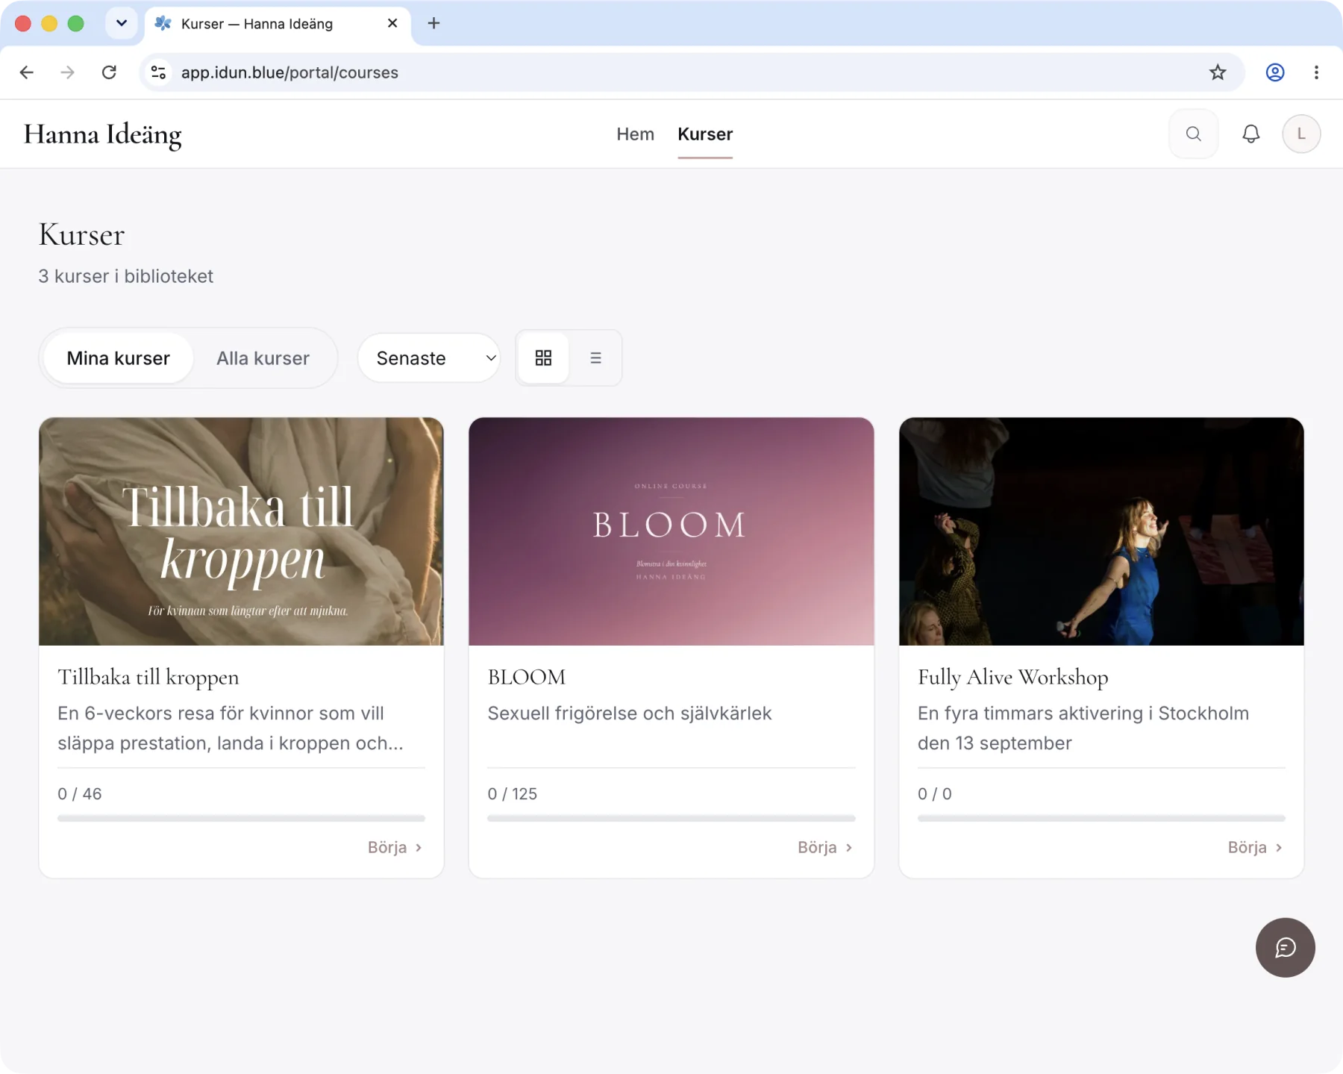Click the 0 / 46 progress count
This screenshot has width=1343, height=1074.
pos(80,793)
